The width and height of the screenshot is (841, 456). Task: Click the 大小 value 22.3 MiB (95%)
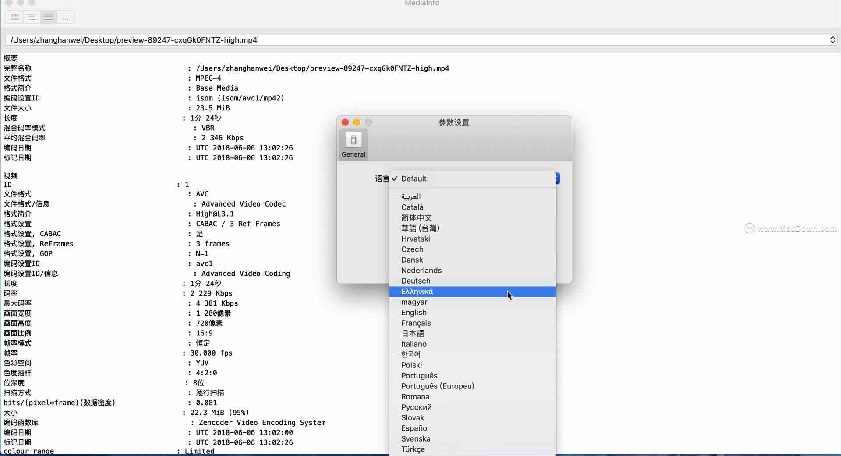219,413
